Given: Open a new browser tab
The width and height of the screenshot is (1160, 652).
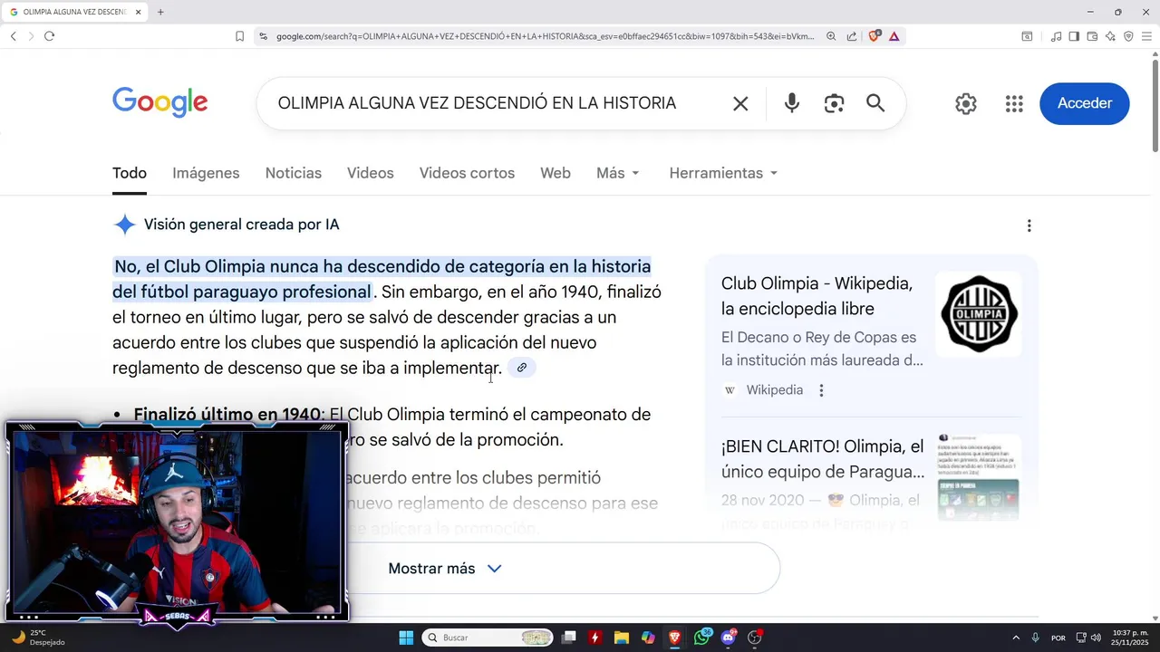Looking at the screenshot, I should [160, 12].
